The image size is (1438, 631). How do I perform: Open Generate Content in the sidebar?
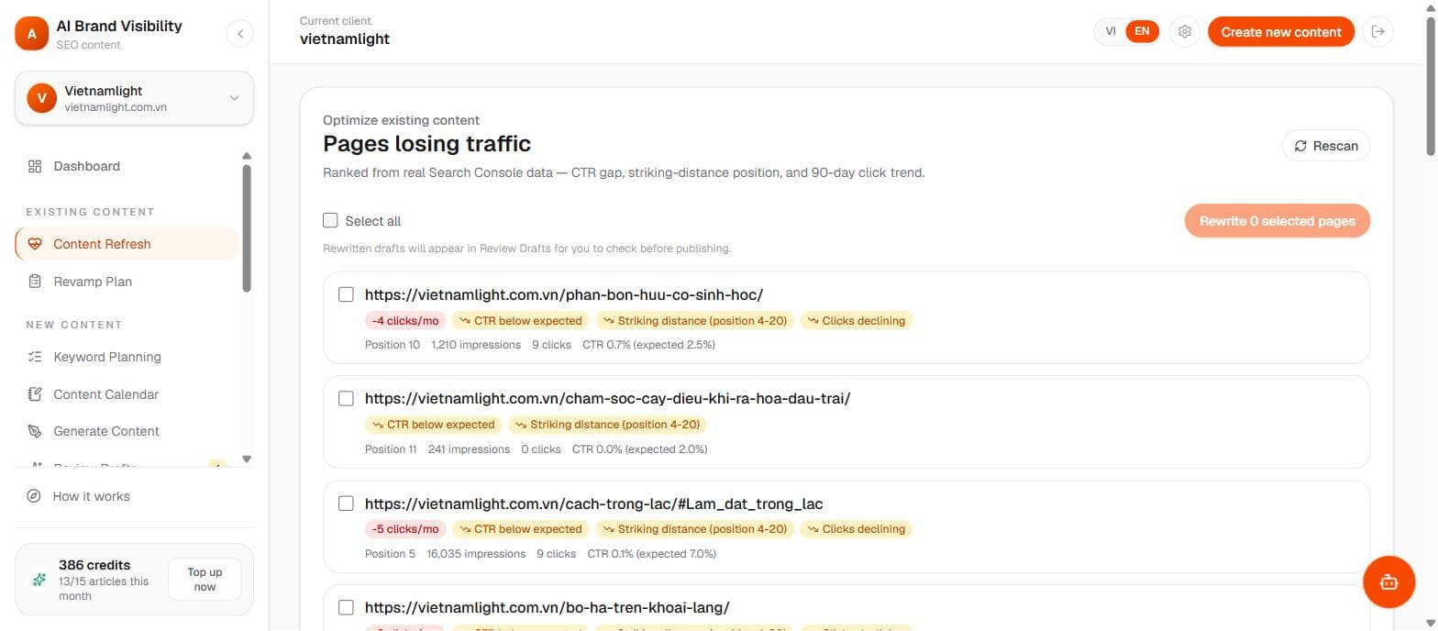[x=127, y=431]
